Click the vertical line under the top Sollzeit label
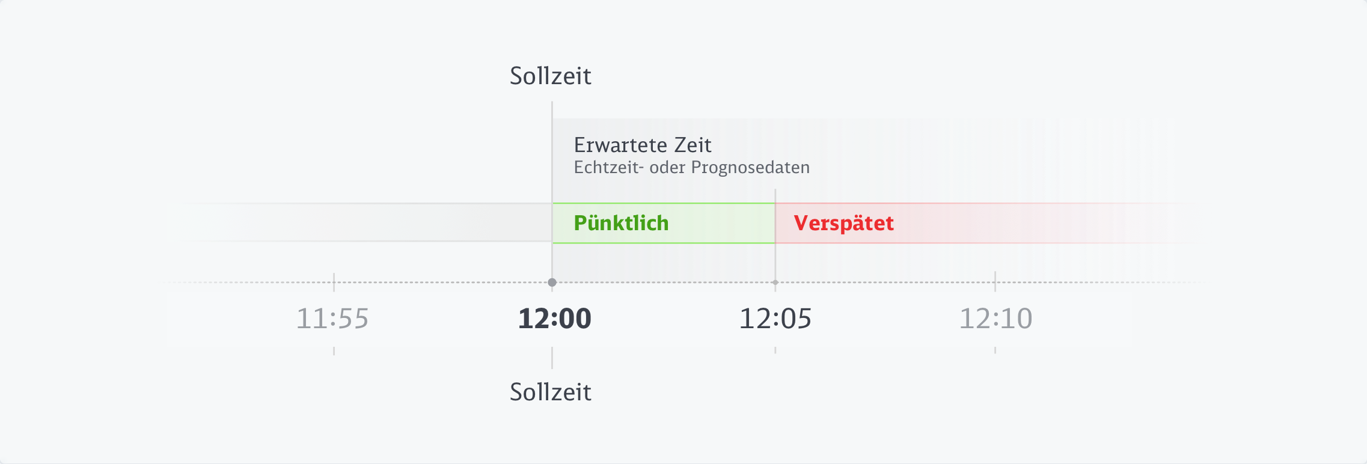 coord(552,150)
